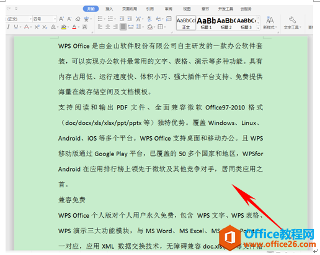Apply the 正文 style
Screen dimensions: 320x255
click(x=186, y=23)
